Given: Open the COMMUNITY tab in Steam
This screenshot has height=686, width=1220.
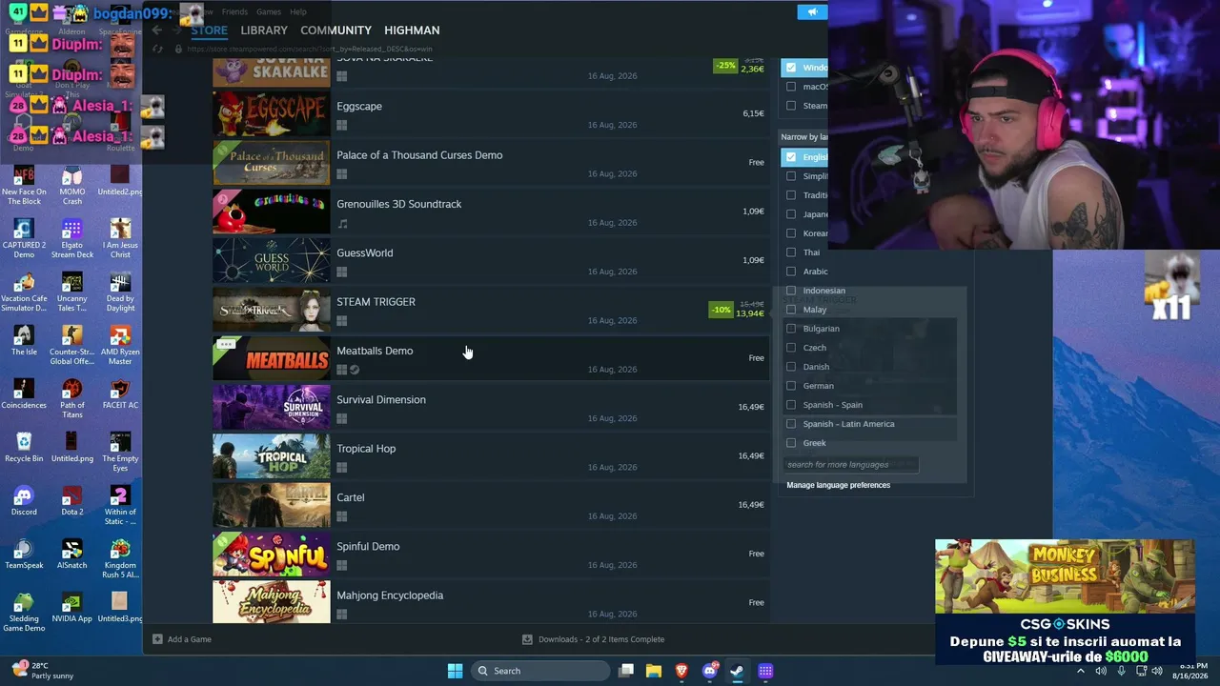Looking at the screenshot, I should tap(335, 30).
